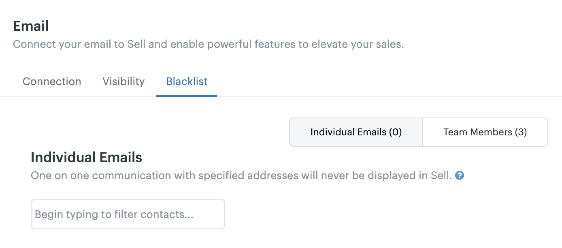Screen dimensions: 562x248
Task: Choose the Team Members segmented button
Action: pyautogui.click(x=485, y=132)
